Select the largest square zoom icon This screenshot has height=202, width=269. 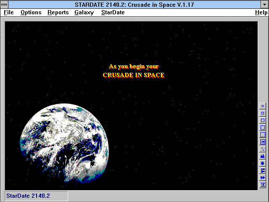262,135
